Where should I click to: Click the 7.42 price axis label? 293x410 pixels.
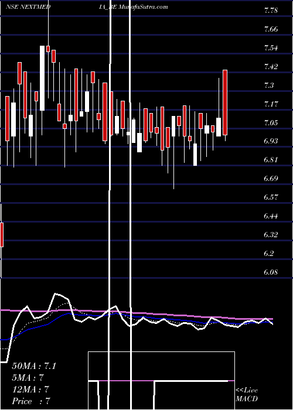pyautogui.click(x=271, y=67)
